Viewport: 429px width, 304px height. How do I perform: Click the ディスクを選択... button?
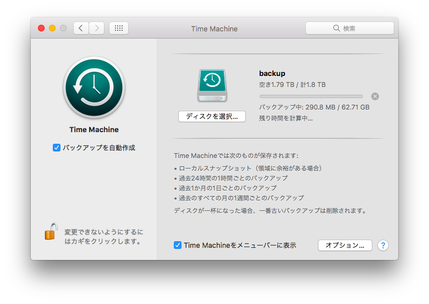[212, 116]
